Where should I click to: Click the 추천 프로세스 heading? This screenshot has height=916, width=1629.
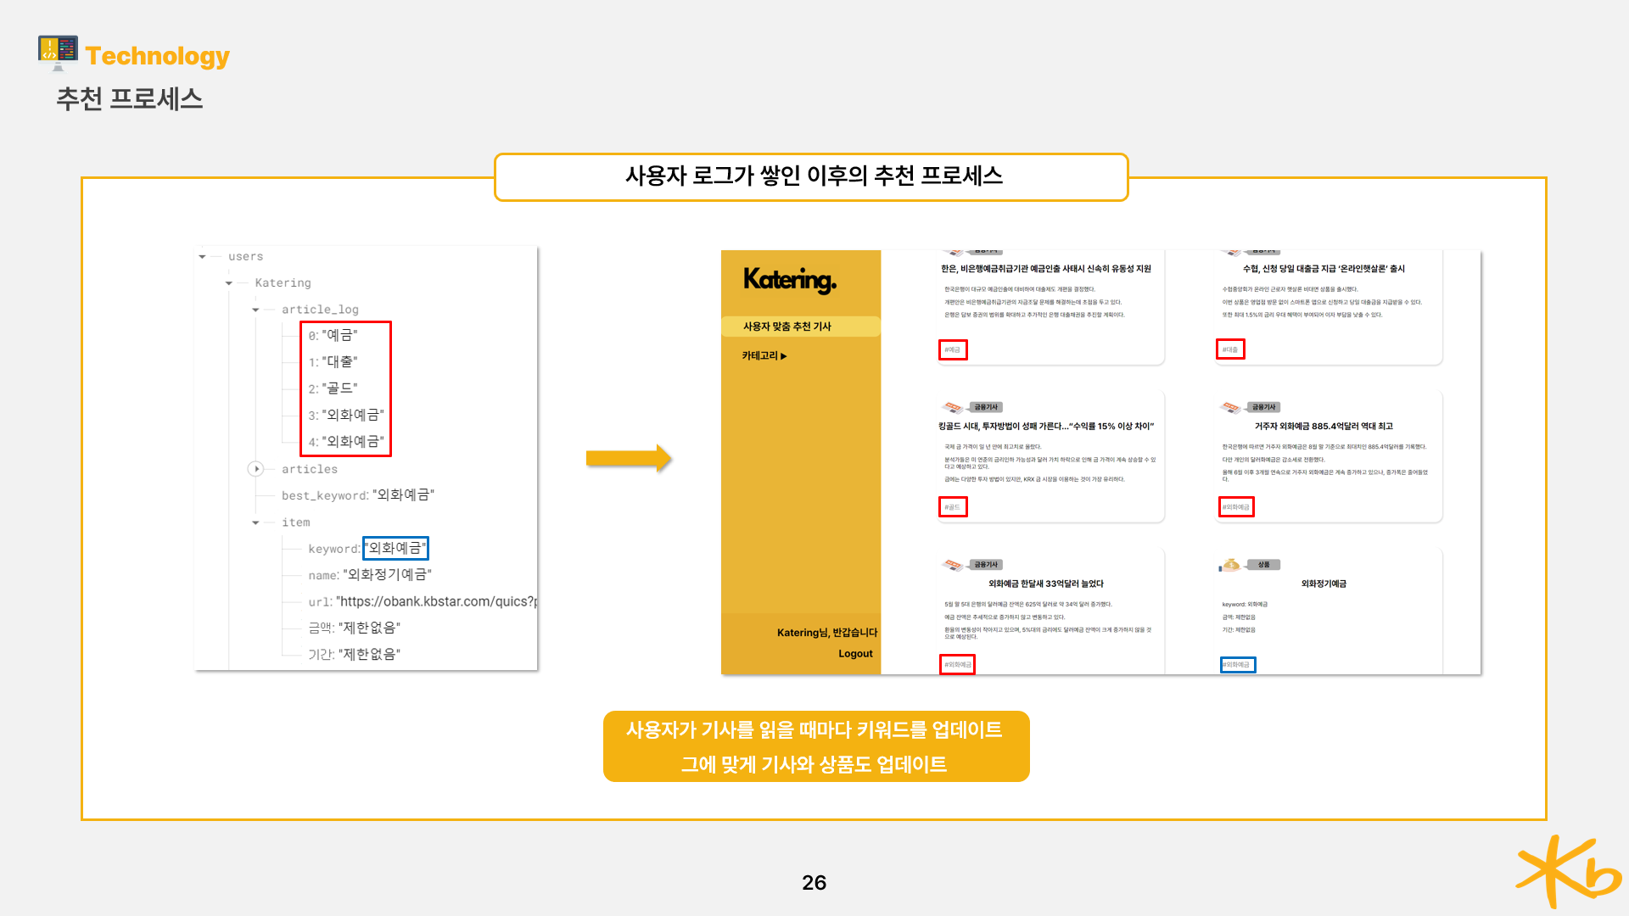(130, 99)
